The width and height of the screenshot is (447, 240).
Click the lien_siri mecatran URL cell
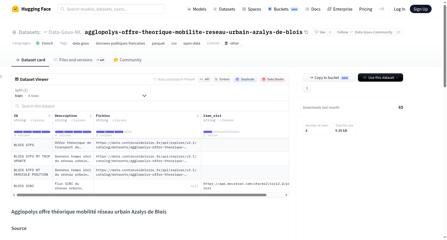[x=245, y=186]
